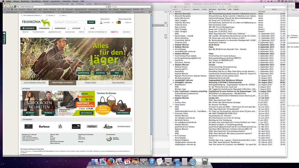Viewport: 299px width, 168px height.
Task: Compose with the Neue E-Mail icon
Action: 222,7
